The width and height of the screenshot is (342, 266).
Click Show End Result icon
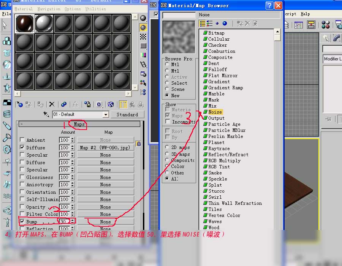click(123, 104)
